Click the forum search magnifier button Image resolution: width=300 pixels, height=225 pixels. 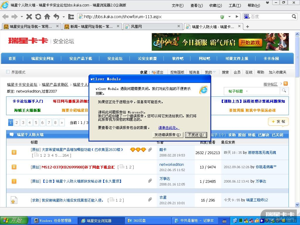tap(284, 91)
